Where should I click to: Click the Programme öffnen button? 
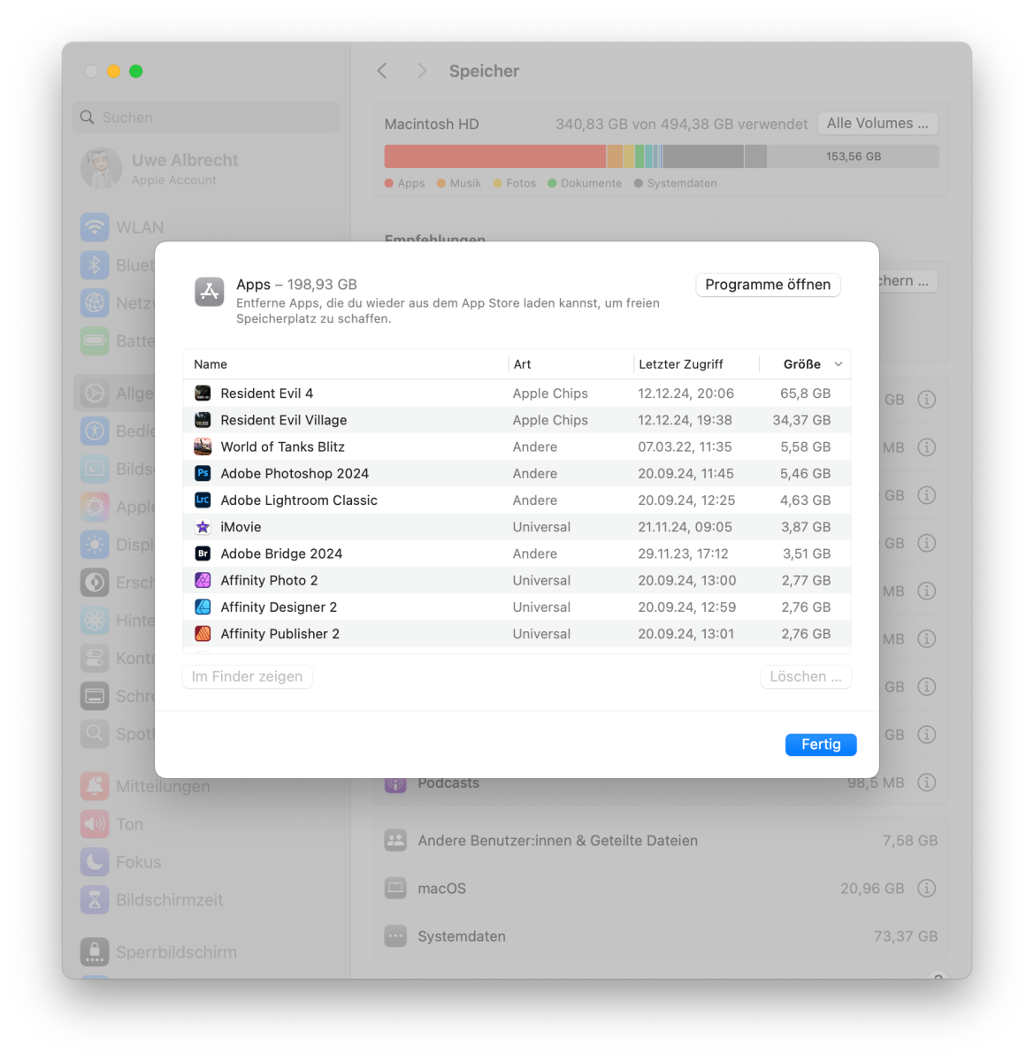(768, 285)
